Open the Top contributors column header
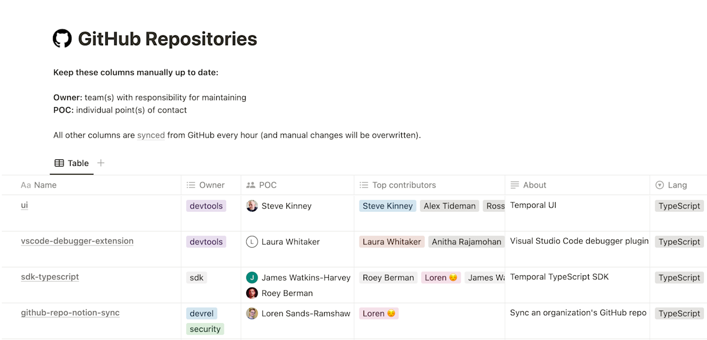The height and width of the screenshot is (340, 707). [x=430, y=185]
